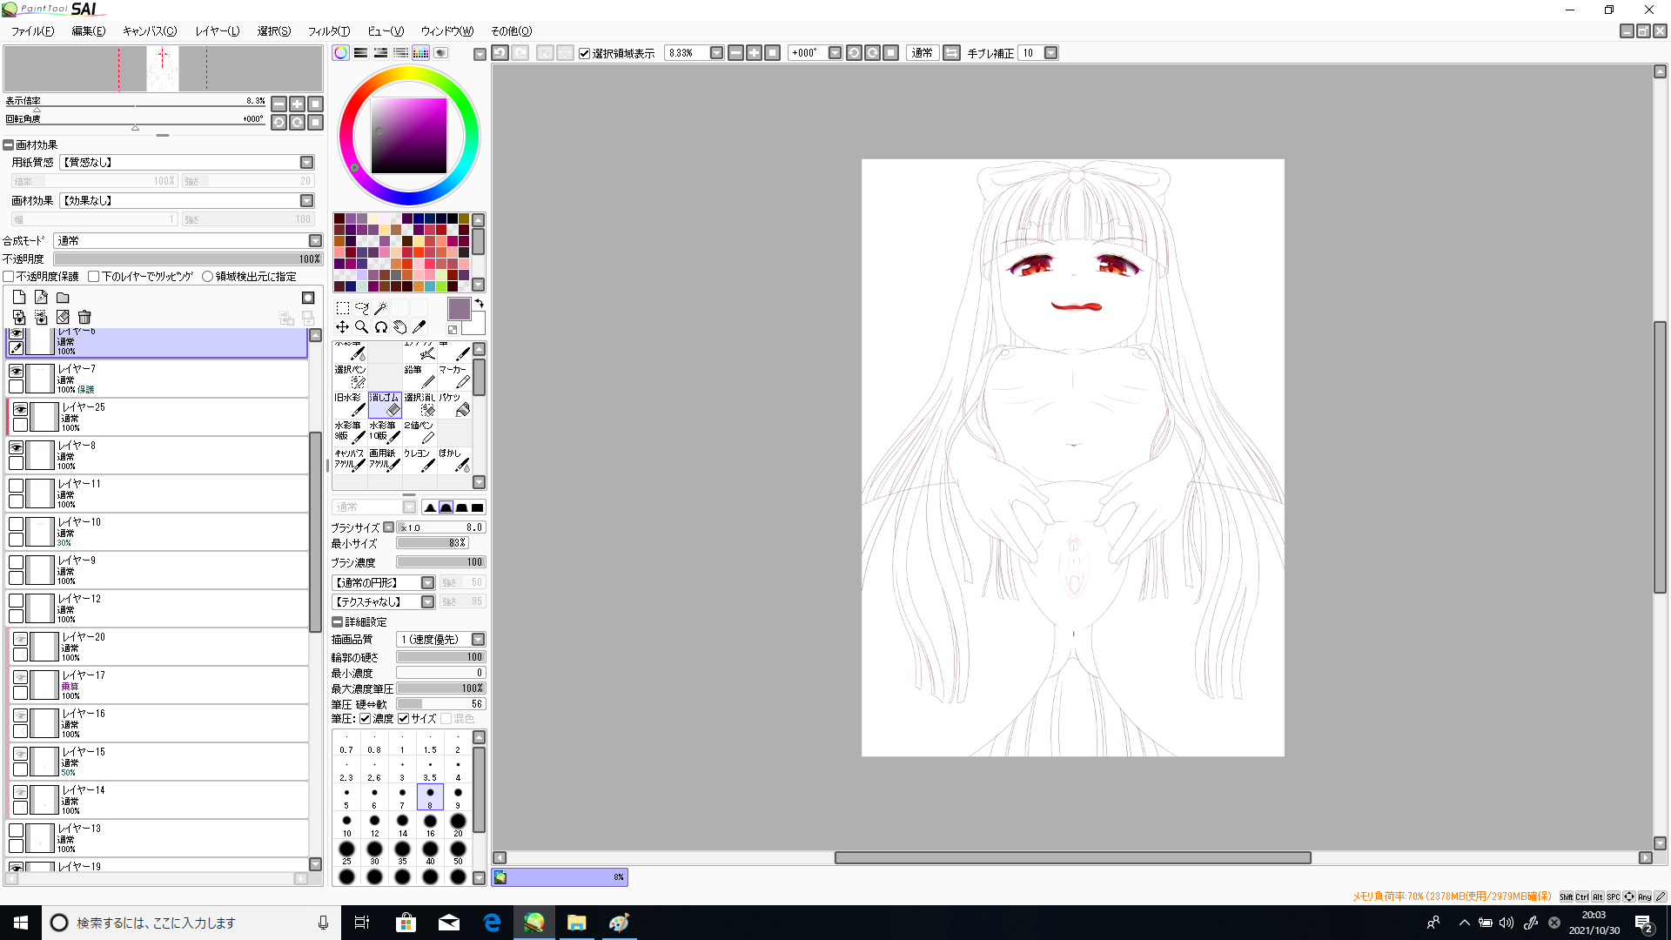Clear the layer with eraser icon
This screenshot has width=1671, height=940.
63,318
